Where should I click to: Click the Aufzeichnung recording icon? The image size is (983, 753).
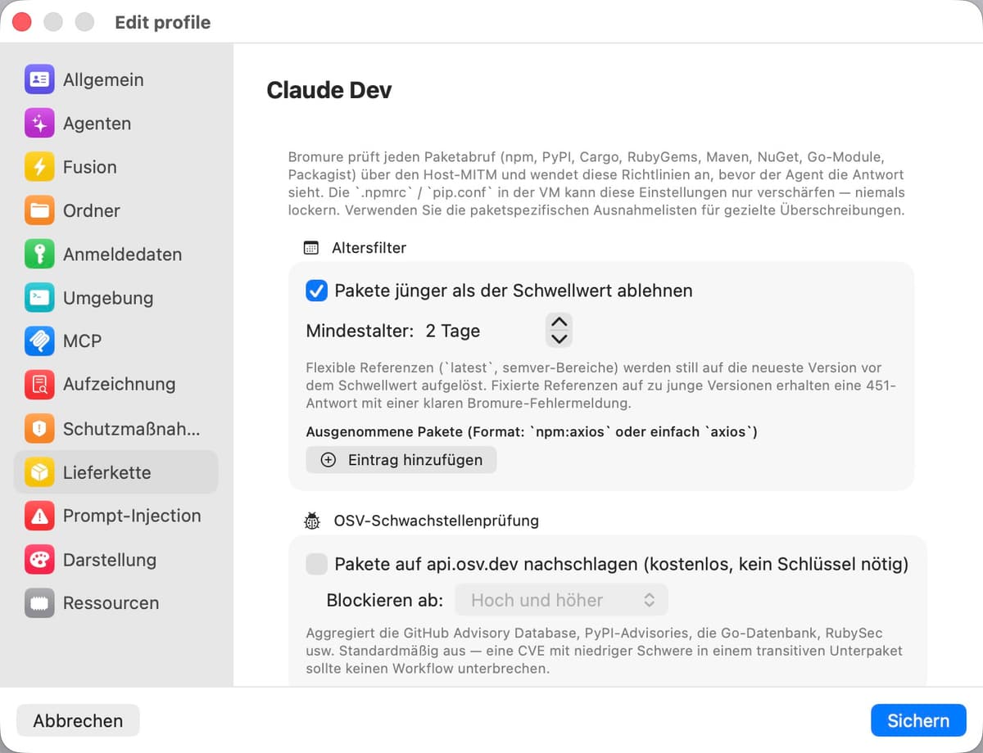click(39, 384)
